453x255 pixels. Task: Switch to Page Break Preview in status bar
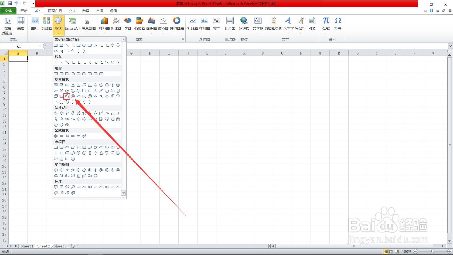pyautogui.click(x=397, y=252)
